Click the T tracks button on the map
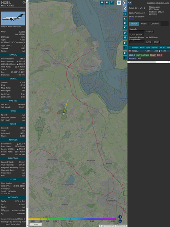The width and height of the screenshot is (170, 227). point(112,2)
